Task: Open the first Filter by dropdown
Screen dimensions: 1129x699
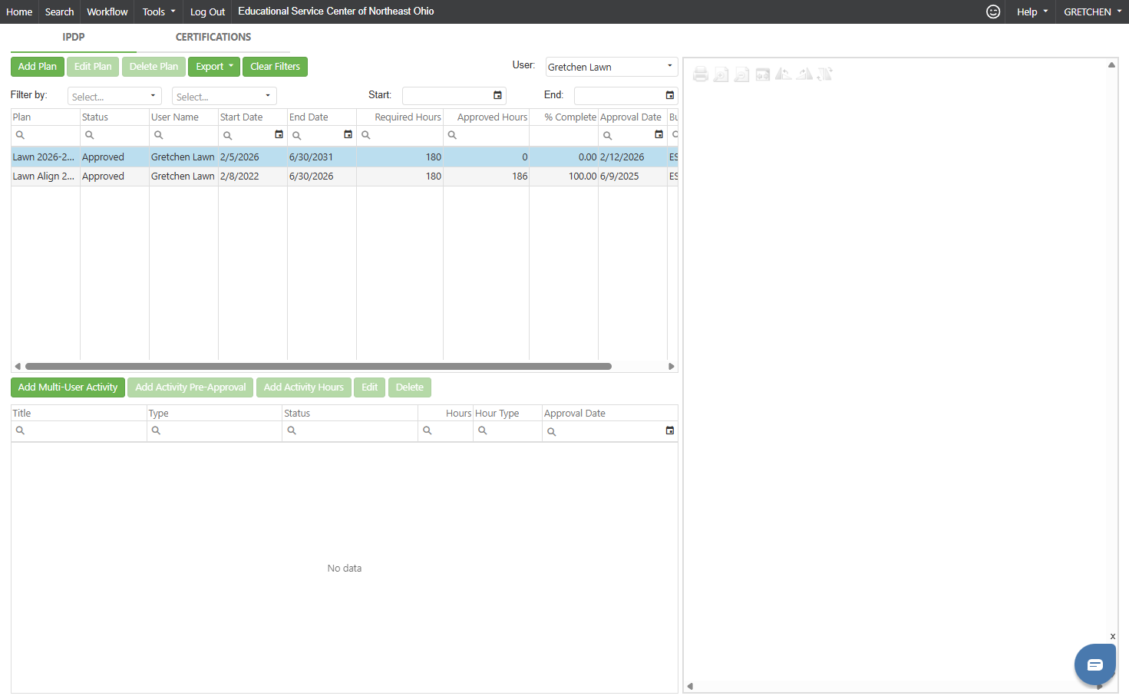Action: click(x=114, y=96)
